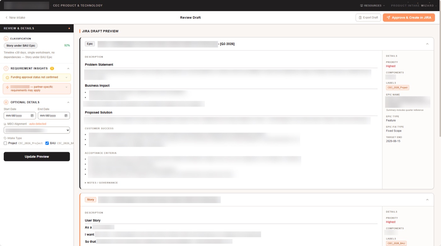Click the User Story heading
The width and height of the screenshot is (441, 246).
[x=93, y=221]
